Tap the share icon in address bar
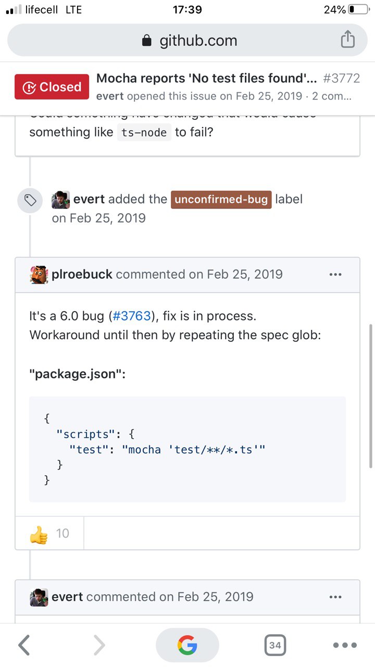Image resolution: width=375 pixels, height=667 pixels. (347, 40)
